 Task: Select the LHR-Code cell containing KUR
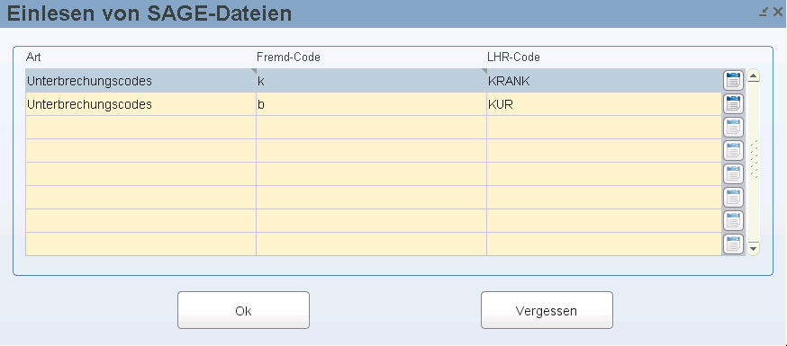604,104
